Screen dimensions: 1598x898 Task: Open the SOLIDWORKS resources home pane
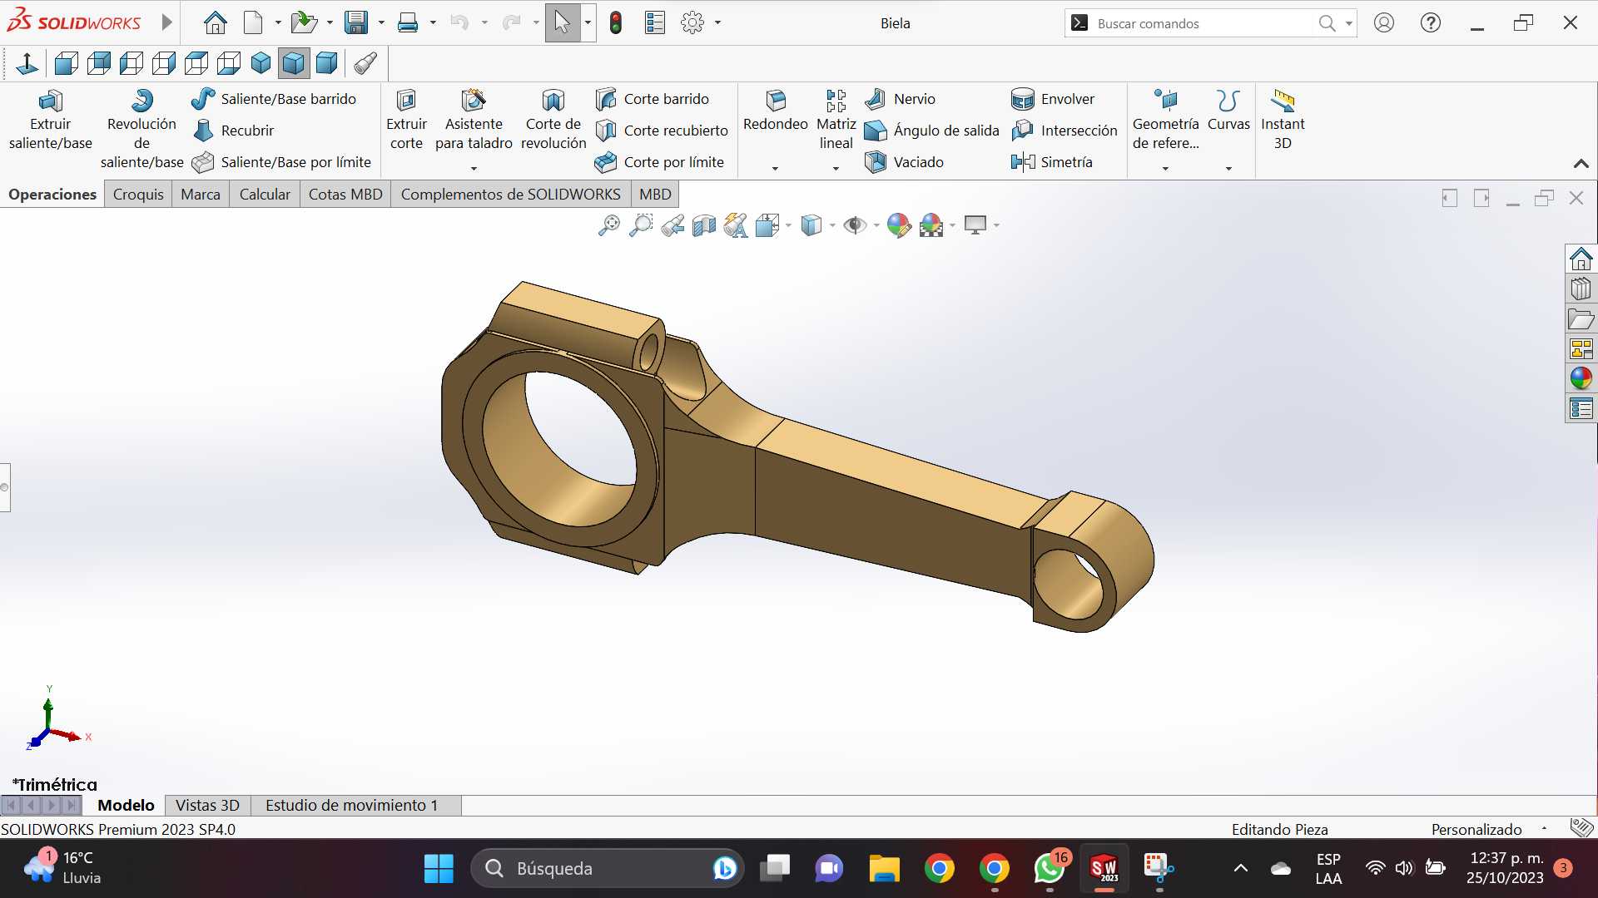tap(1581, 259)
